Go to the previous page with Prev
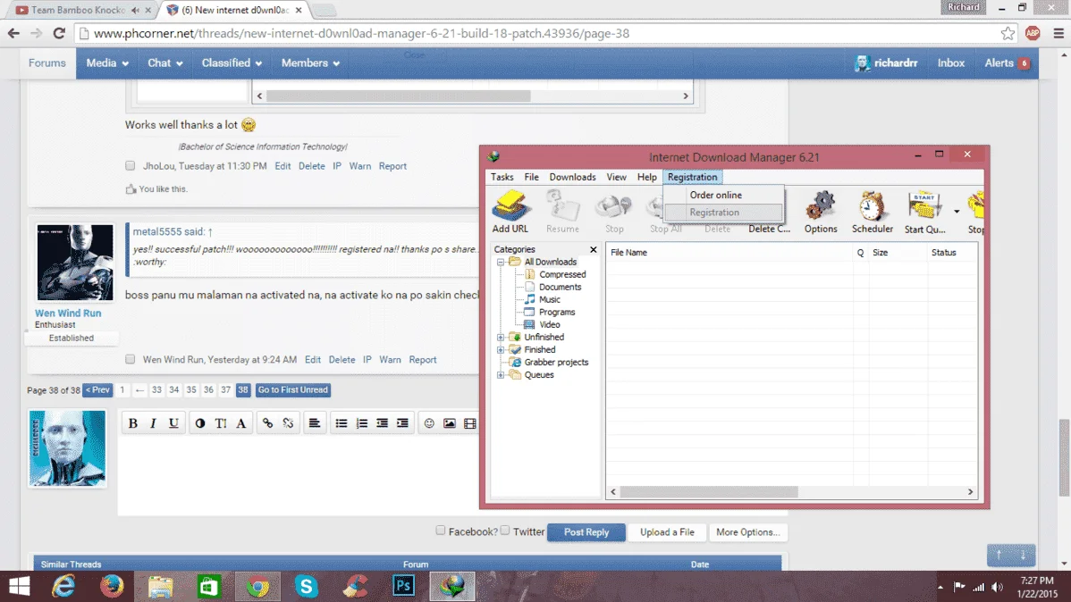The width and height of the screenshot is (1071, 602). (x=97, y=389)
